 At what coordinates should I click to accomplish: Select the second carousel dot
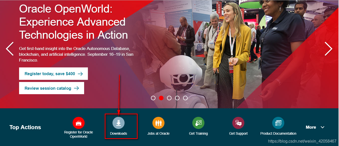(161, 98)
